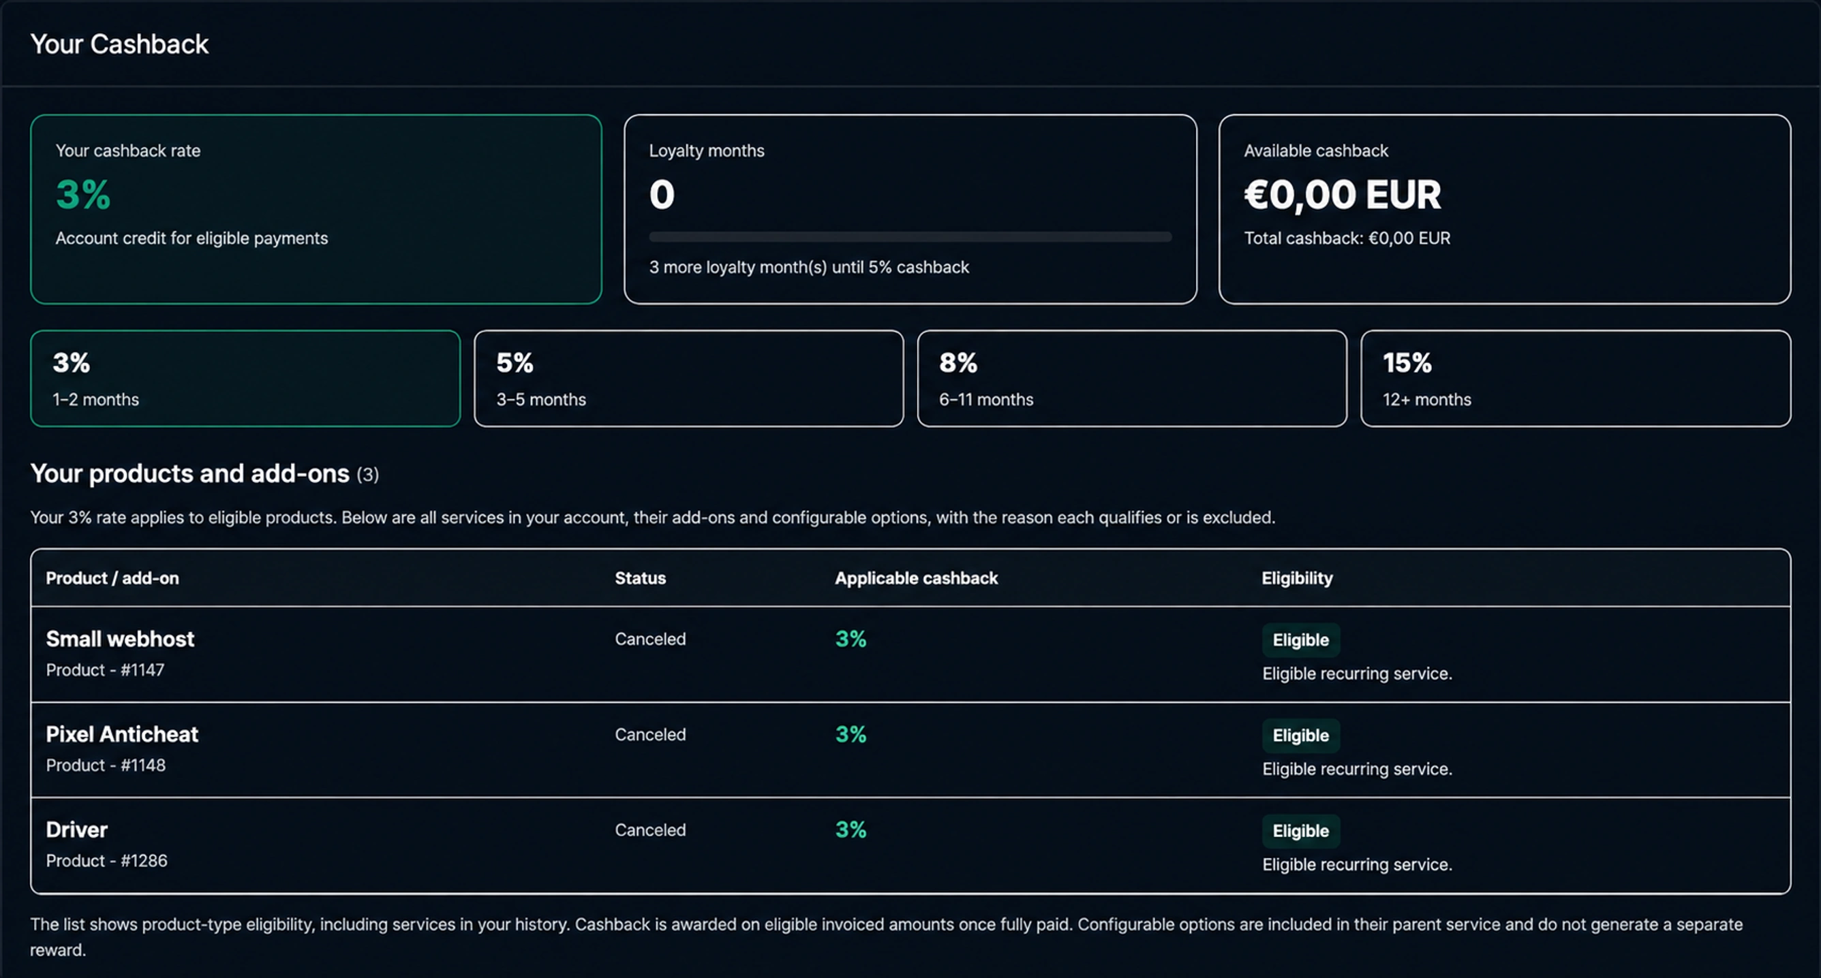This screenshot has height=978, width=1821.
Task: Click '3 more loyalty month(s) until 5% cashback'
Action: click(809, 267)
